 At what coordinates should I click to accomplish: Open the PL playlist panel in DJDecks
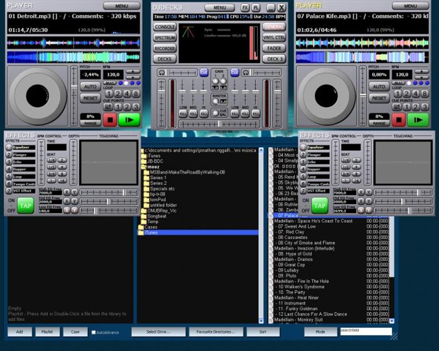[x=256, y=8]
